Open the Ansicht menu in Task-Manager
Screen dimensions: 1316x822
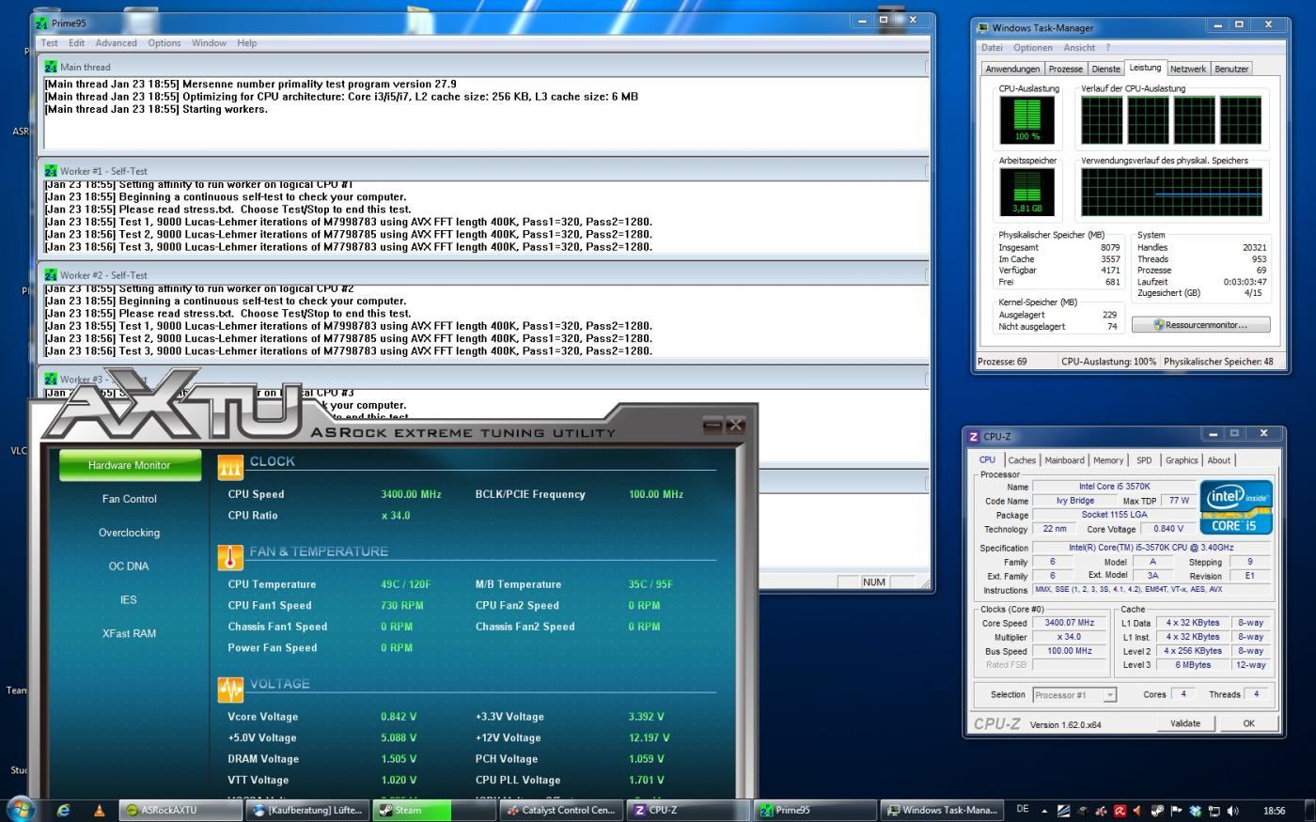tap(1079, 48)
